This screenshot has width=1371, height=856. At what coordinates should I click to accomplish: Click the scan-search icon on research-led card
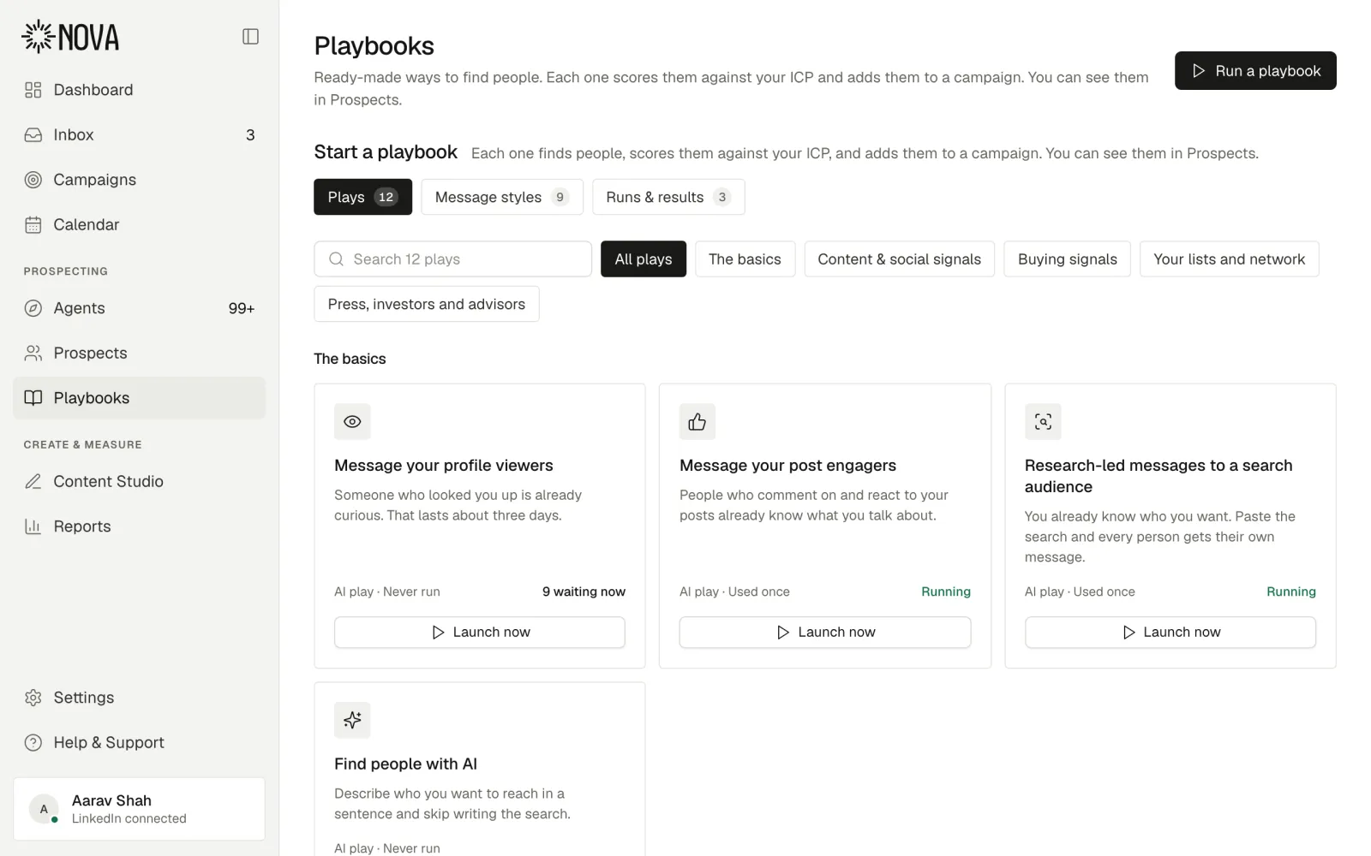pyautogui.click(x=1043, y=421)
